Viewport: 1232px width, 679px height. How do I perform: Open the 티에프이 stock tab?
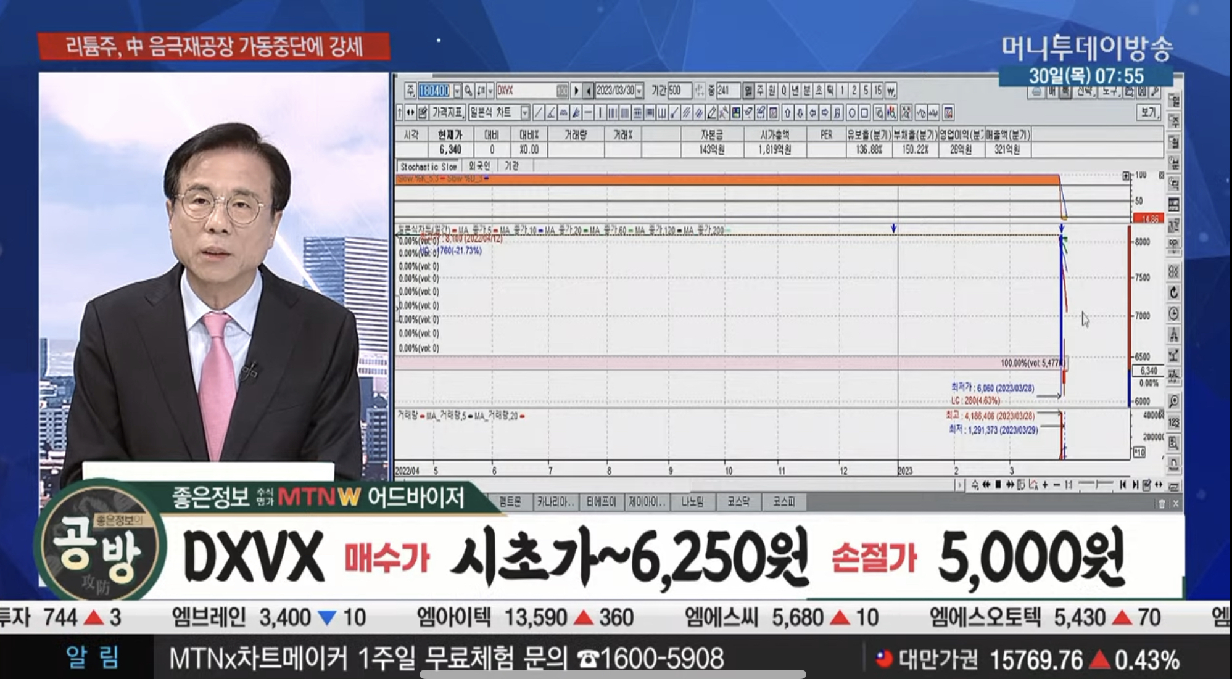(x=602, y=502)
